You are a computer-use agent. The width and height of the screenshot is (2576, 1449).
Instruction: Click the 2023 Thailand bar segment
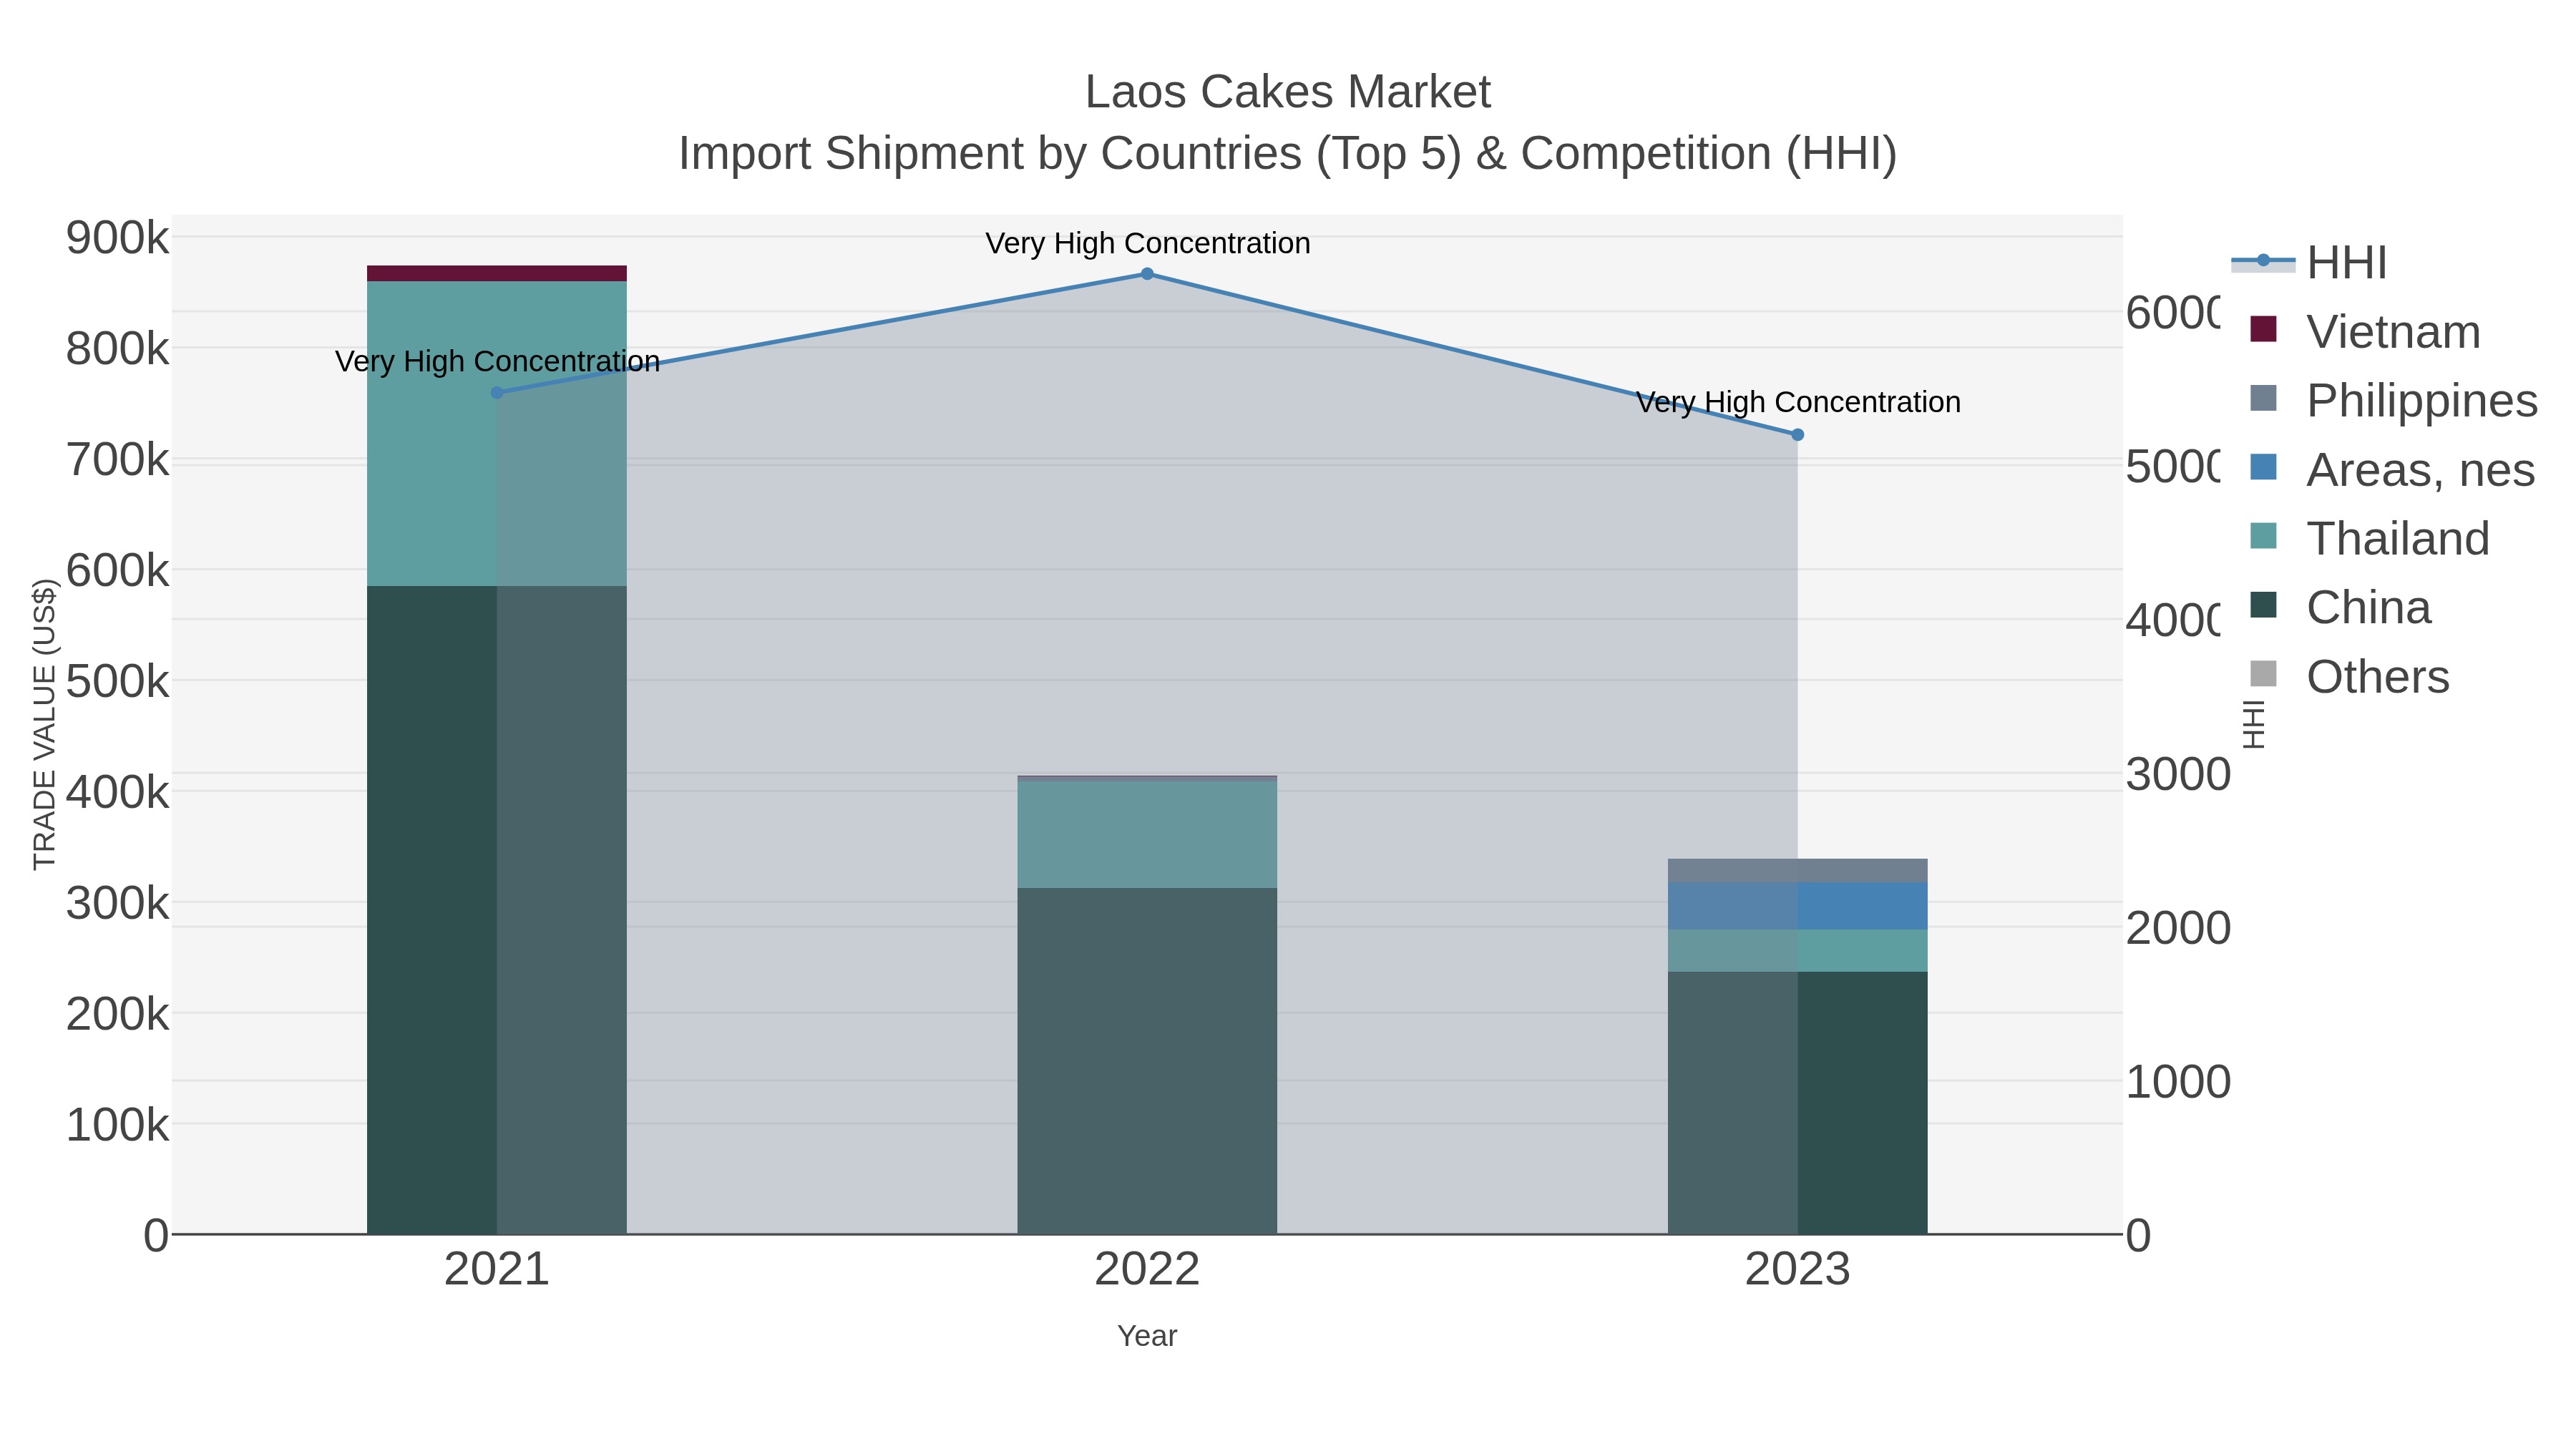(x=1797, y=951)
